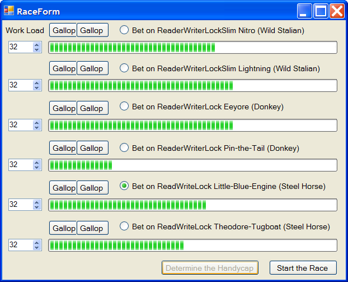The width and height of the screenshot is (348, 282).
Task: Increase Pin-the-Tail work load with up arrow
Action: point(37,162)
